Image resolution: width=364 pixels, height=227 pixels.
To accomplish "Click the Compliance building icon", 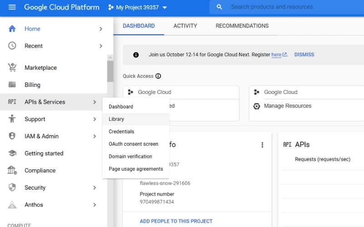I will click(x=12, y=170).
